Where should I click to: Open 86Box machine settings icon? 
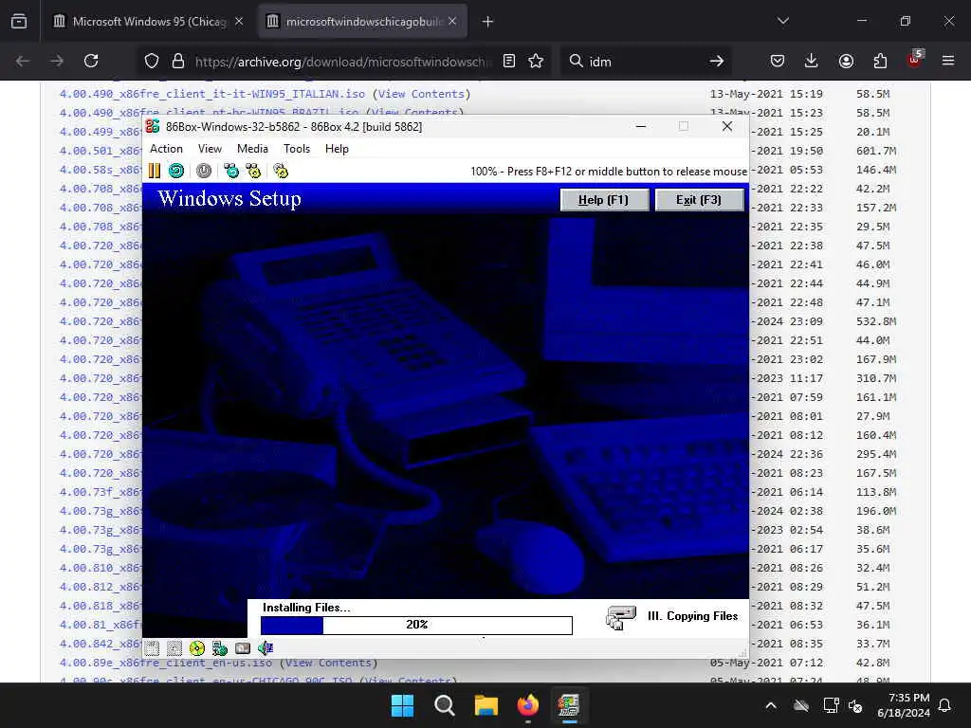point(281,171)
